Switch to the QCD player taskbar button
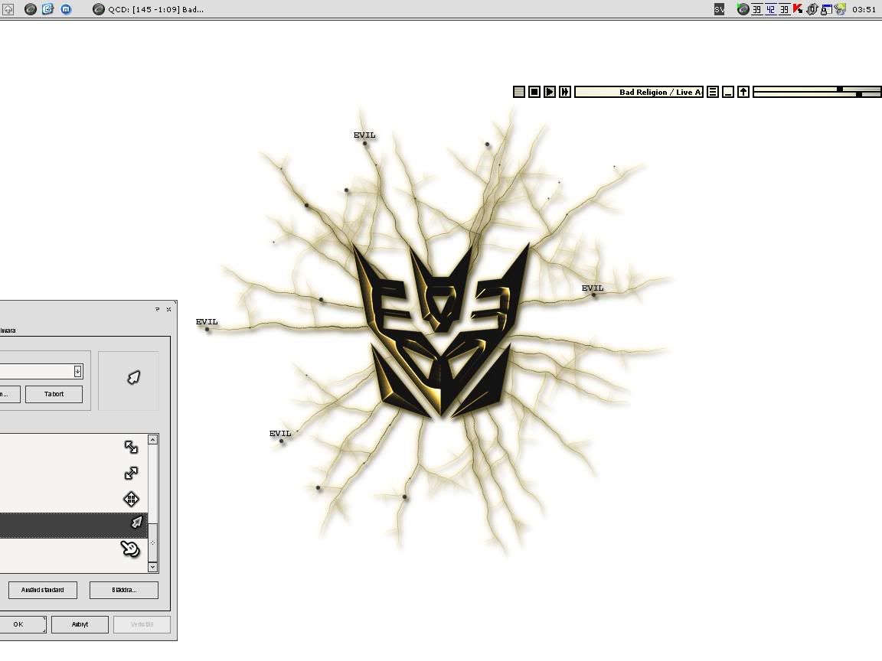Screen dimensions: 882x661 click(x=149, y=9)
